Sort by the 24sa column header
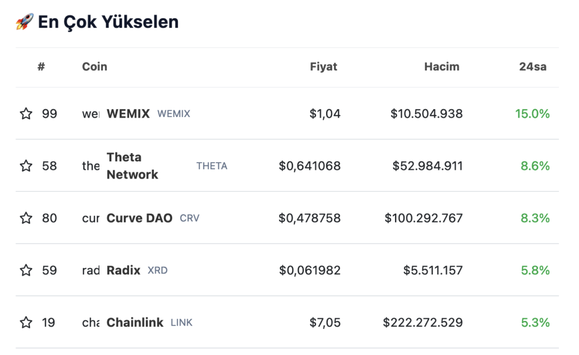This screenshot has height=355, width=579. (532, 67)
